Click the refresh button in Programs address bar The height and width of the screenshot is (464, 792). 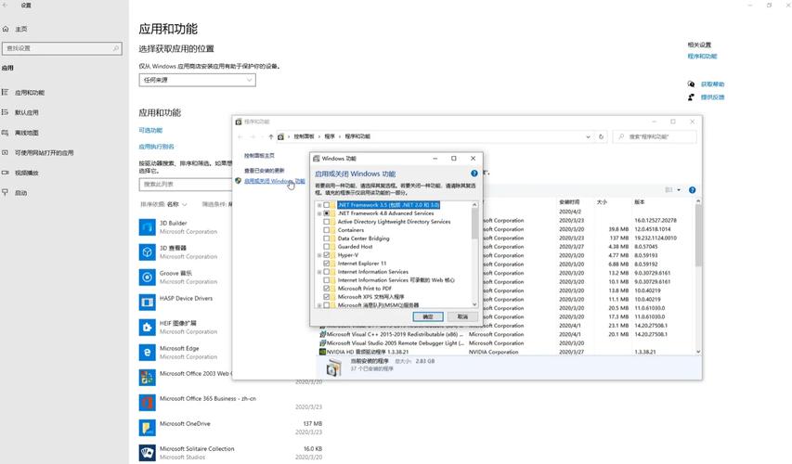point(601,136)
